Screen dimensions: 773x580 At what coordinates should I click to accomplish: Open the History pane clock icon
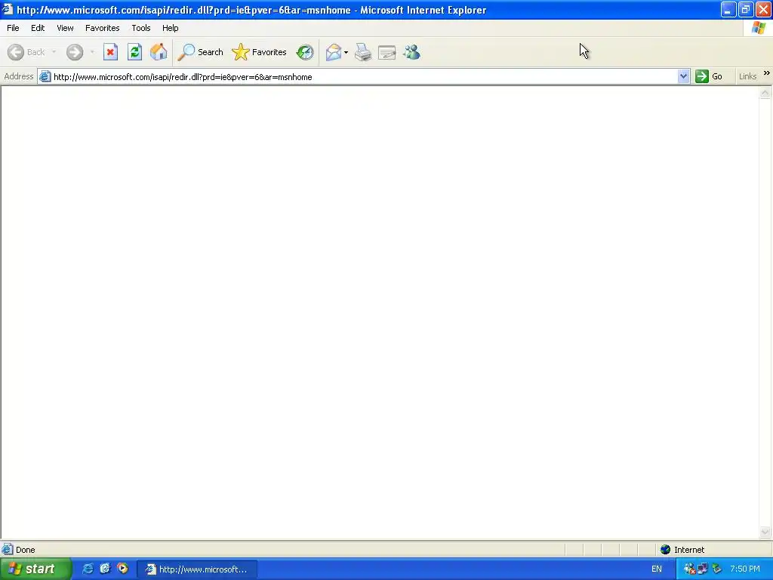(x=305, y=52)
